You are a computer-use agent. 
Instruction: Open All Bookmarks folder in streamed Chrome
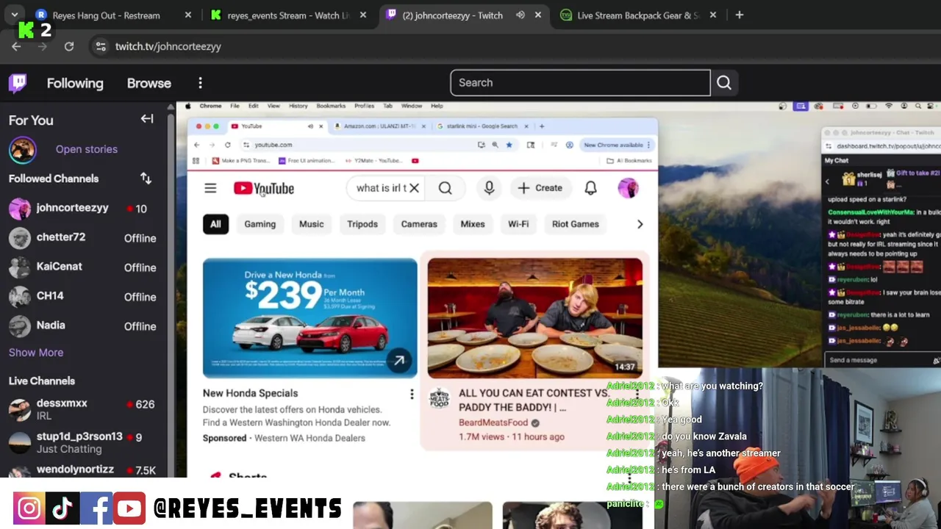[631, 161]
